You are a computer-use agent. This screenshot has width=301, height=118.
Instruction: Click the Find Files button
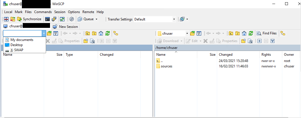pos(267,34)
